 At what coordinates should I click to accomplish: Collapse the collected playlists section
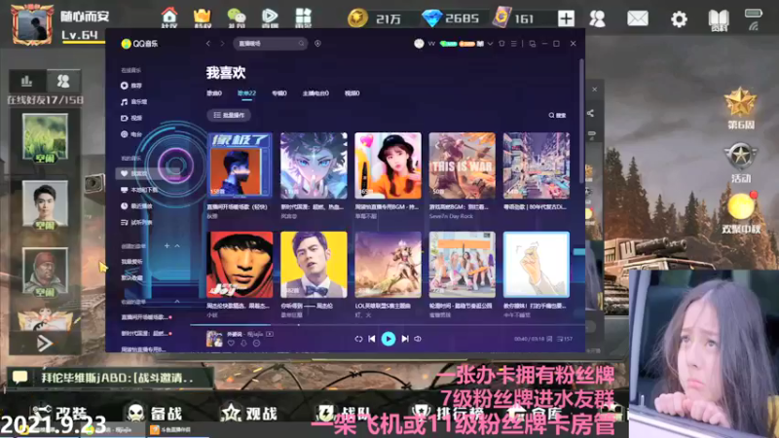pyautogui.click(x=177, y=302)
